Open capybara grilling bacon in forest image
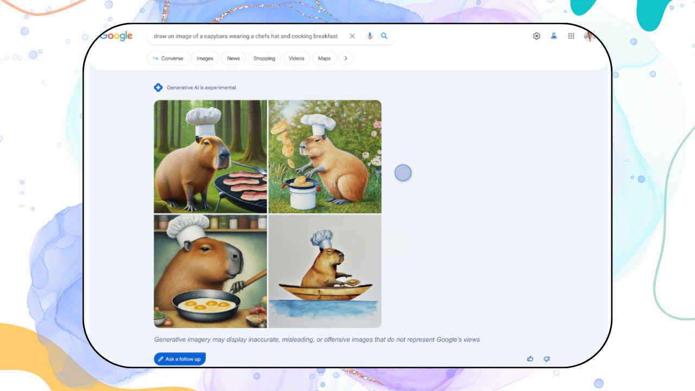Screen dimensions: 695x391 point(210,156)
